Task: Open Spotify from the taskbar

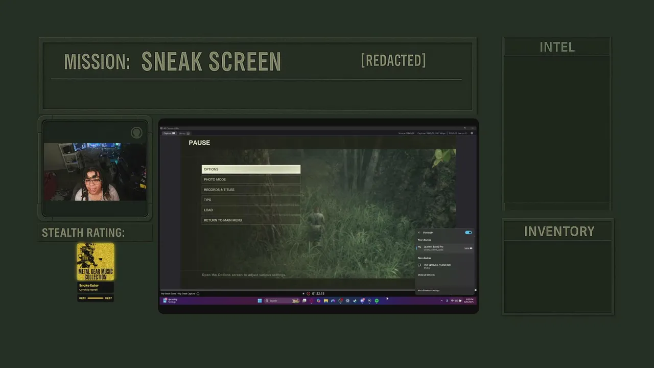Action: coord(377,301)
